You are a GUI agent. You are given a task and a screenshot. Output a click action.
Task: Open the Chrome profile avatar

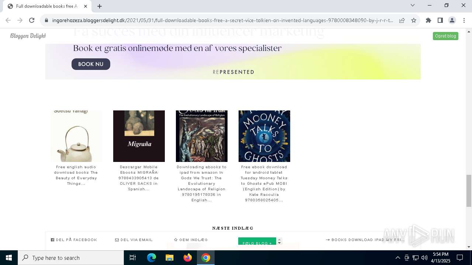pos(452,20)
